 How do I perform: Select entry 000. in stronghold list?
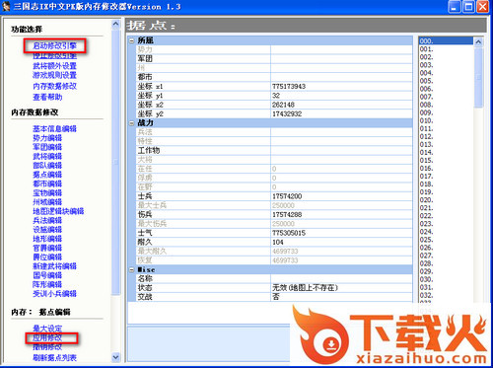[446, 41]
